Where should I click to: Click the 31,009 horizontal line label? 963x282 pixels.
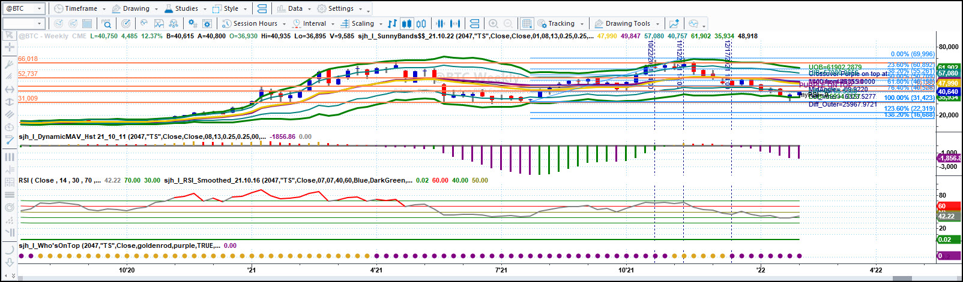28,98
